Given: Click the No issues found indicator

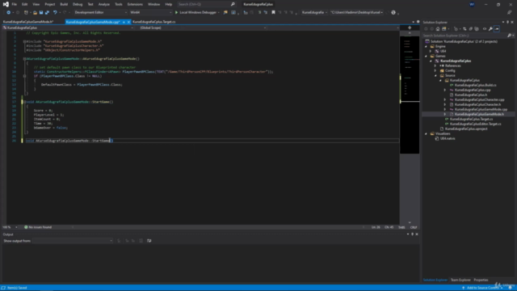Looking at the screenshot, I should coord(38,227).
